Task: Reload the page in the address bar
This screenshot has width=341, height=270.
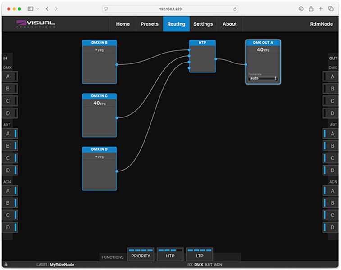Action: tap(235, 9)
